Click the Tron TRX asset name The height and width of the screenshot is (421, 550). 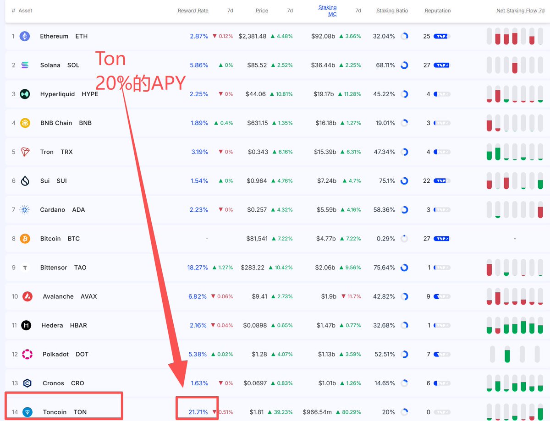coord(56,152)
